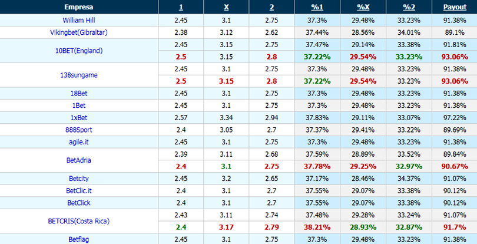
Task: Select the agile.it link
Action: 79,142
